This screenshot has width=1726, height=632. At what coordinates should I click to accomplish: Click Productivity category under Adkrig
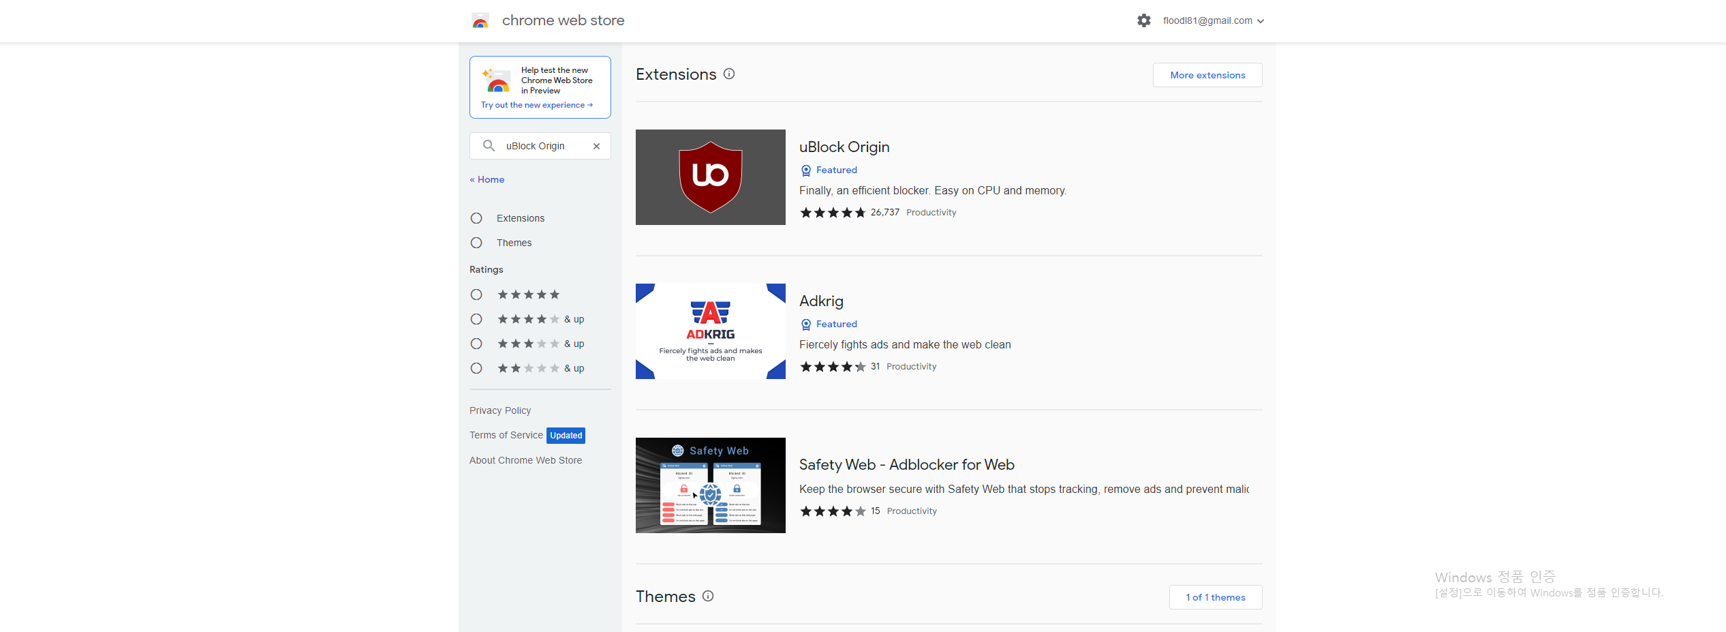[x=911, y=367]
